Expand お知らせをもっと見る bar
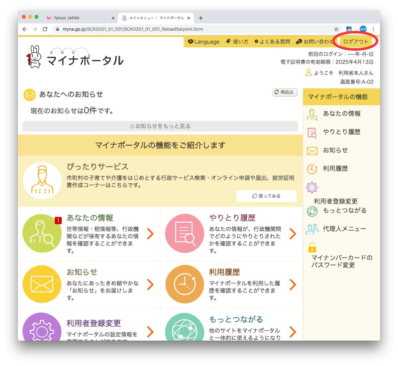The image size is (398, 366). click(160, 126)
